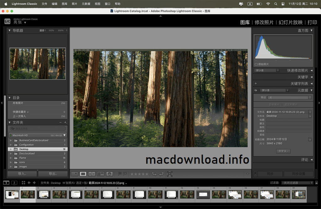Switch to Loupe view in the toolbar
This screenshot has width=321, height=209.
83,174
